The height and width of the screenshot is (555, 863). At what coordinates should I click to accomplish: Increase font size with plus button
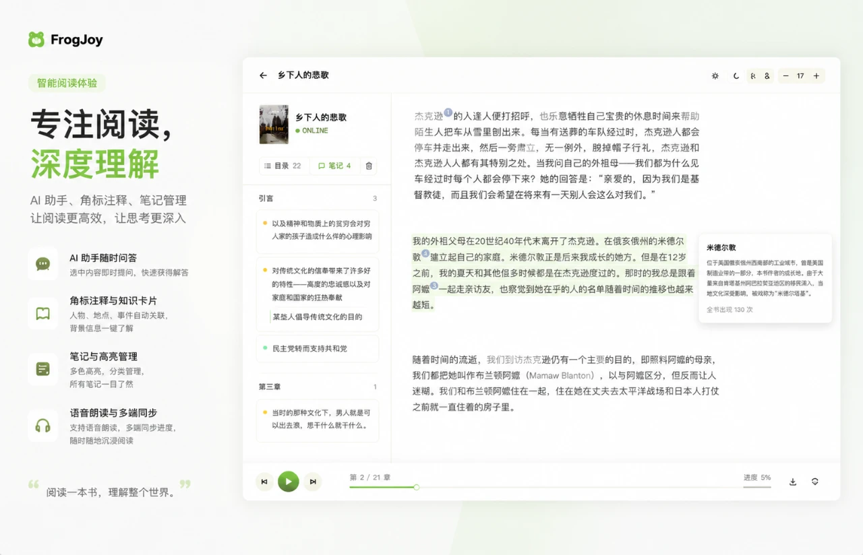pyautogui.click(x=816, y=76)
